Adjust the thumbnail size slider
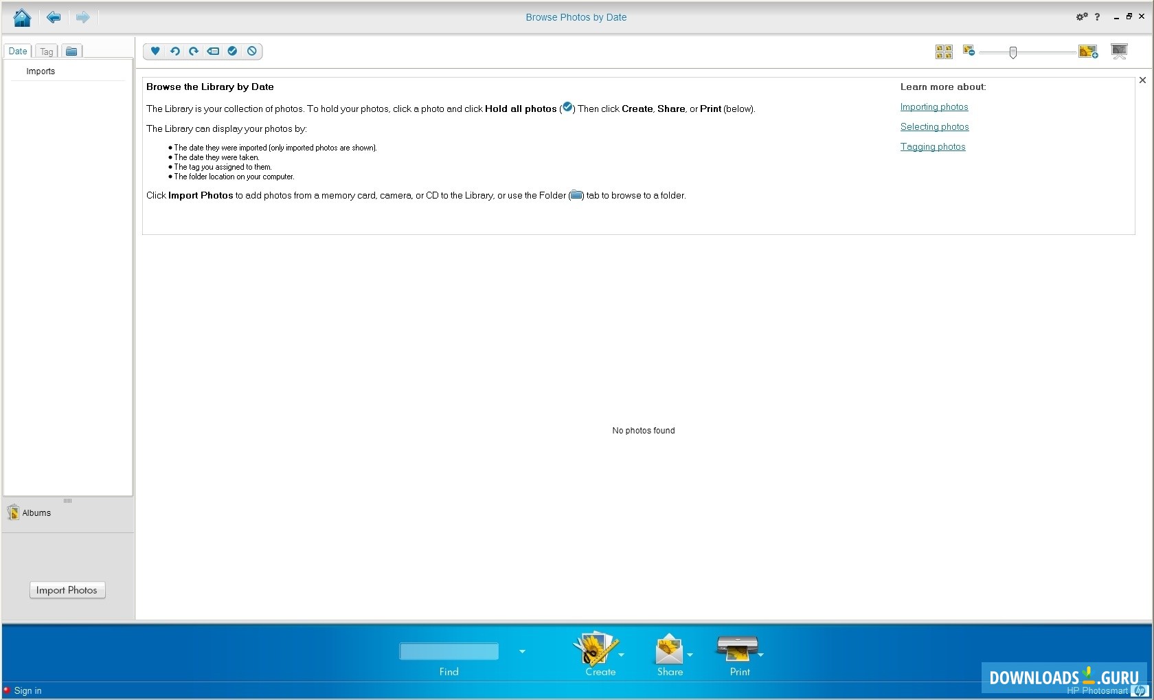 1012,52
